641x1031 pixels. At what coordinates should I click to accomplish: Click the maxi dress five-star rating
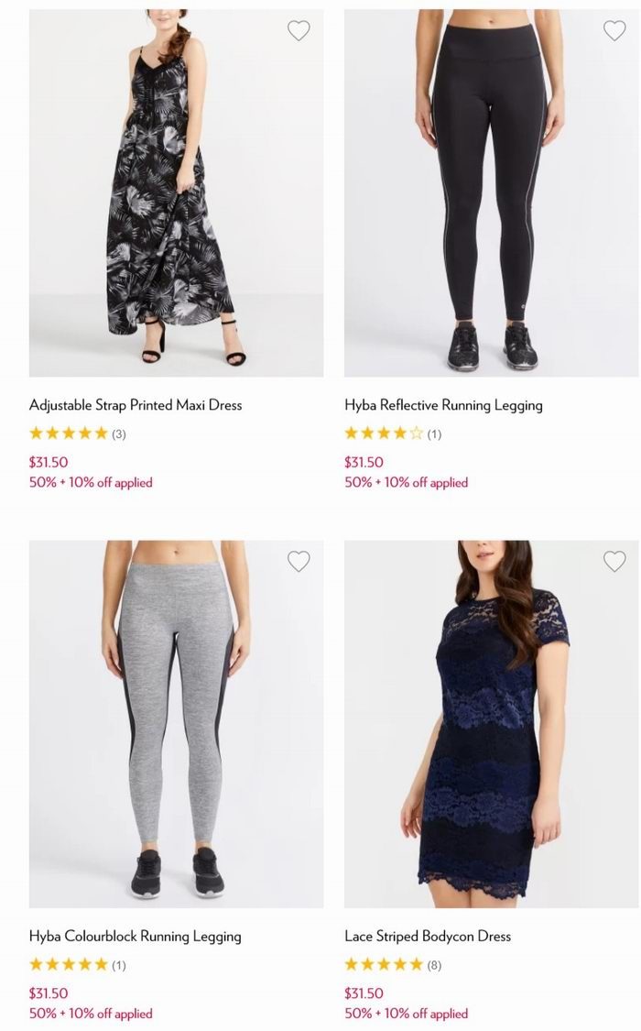click(69, 433)
